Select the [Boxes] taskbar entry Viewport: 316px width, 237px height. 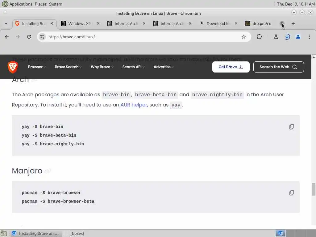tap(77, 233)
